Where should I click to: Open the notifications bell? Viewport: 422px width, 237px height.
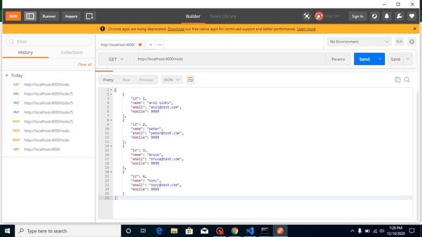coord(387,16)
